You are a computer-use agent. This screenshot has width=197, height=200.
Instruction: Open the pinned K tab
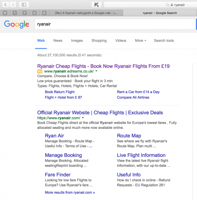pos(44,13)
